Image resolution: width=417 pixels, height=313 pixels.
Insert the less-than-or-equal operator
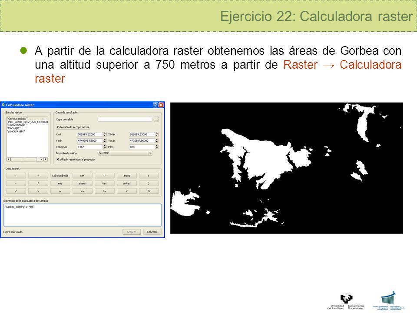click(x=82, y=191)
